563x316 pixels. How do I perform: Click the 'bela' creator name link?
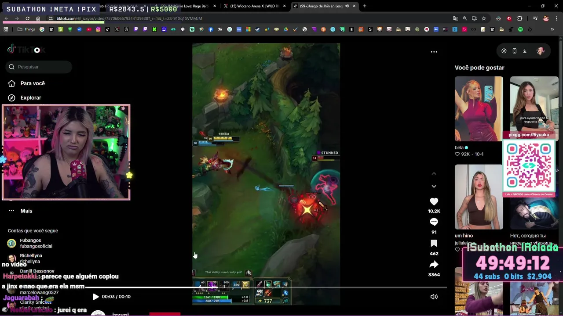point(459,148)
